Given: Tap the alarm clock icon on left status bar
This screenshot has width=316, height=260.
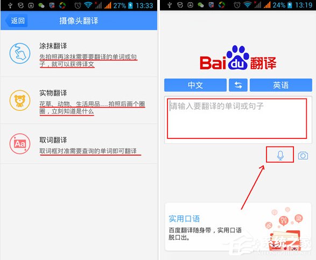Looking at the screenshot, I should [x=78, y=5].
